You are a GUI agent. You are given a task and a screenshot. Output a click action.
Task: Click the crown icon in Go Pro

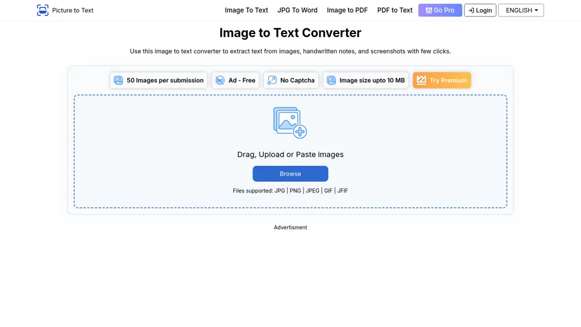point(429,10)
